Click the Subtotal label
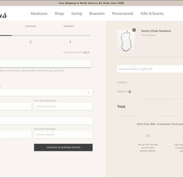The width and height of the screenshot is (183, 178). click(x=122, y=82)
